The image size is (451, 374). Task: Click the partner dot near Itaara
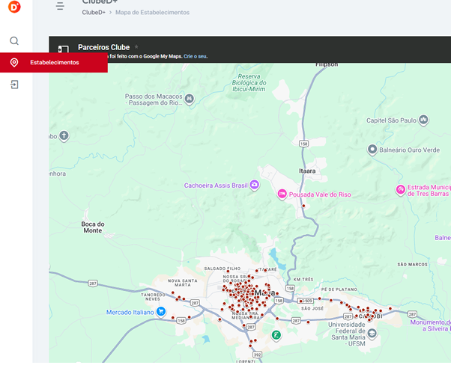[x=303, y=206]
